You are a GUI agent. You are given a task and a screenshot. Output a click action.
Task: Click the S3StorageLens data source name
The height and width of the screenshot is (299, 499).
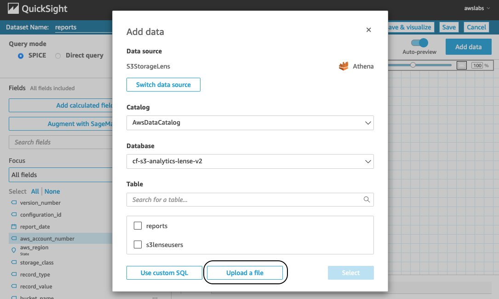pyautogui.click(x=148, y=66)
